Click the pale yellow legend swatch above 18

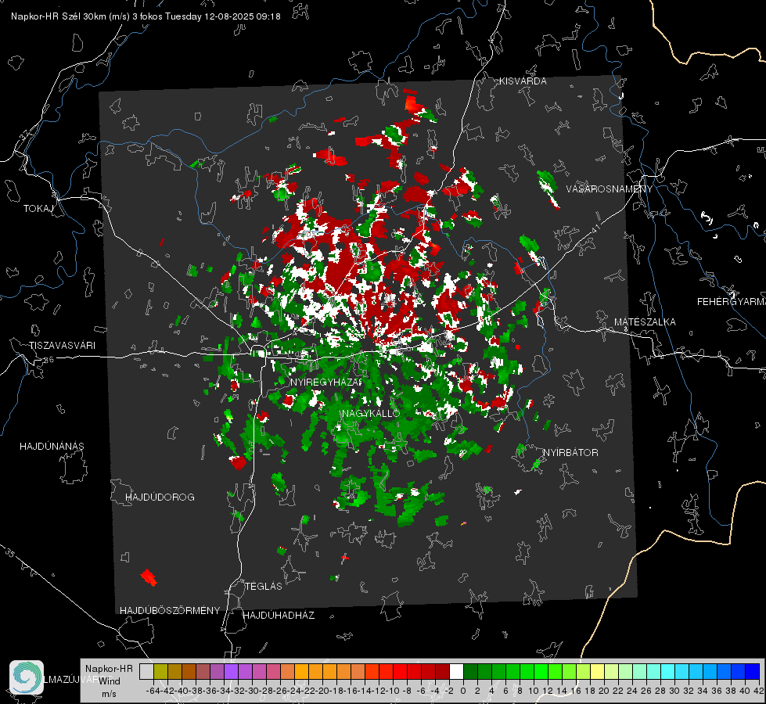597,671
